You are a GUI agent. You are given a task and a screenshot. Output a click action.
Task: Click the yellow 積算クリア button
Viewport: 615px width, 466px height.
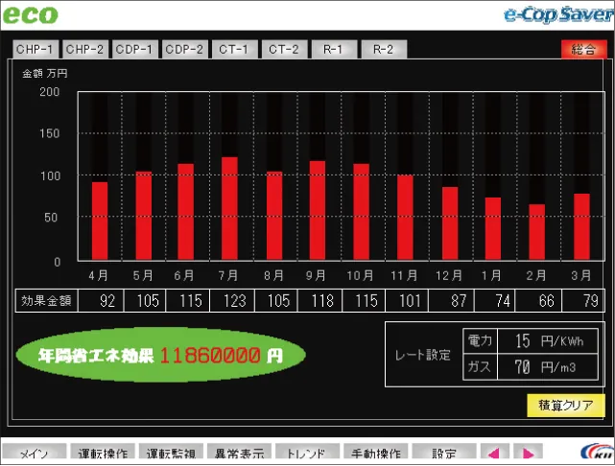565,406
